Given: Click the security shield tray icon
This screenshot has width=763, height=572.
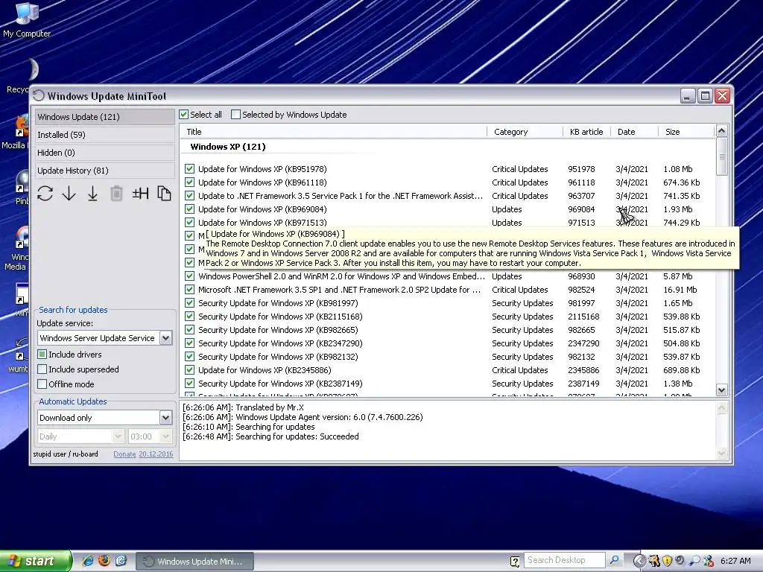Looking at the screenshot, I should [667, 561].
